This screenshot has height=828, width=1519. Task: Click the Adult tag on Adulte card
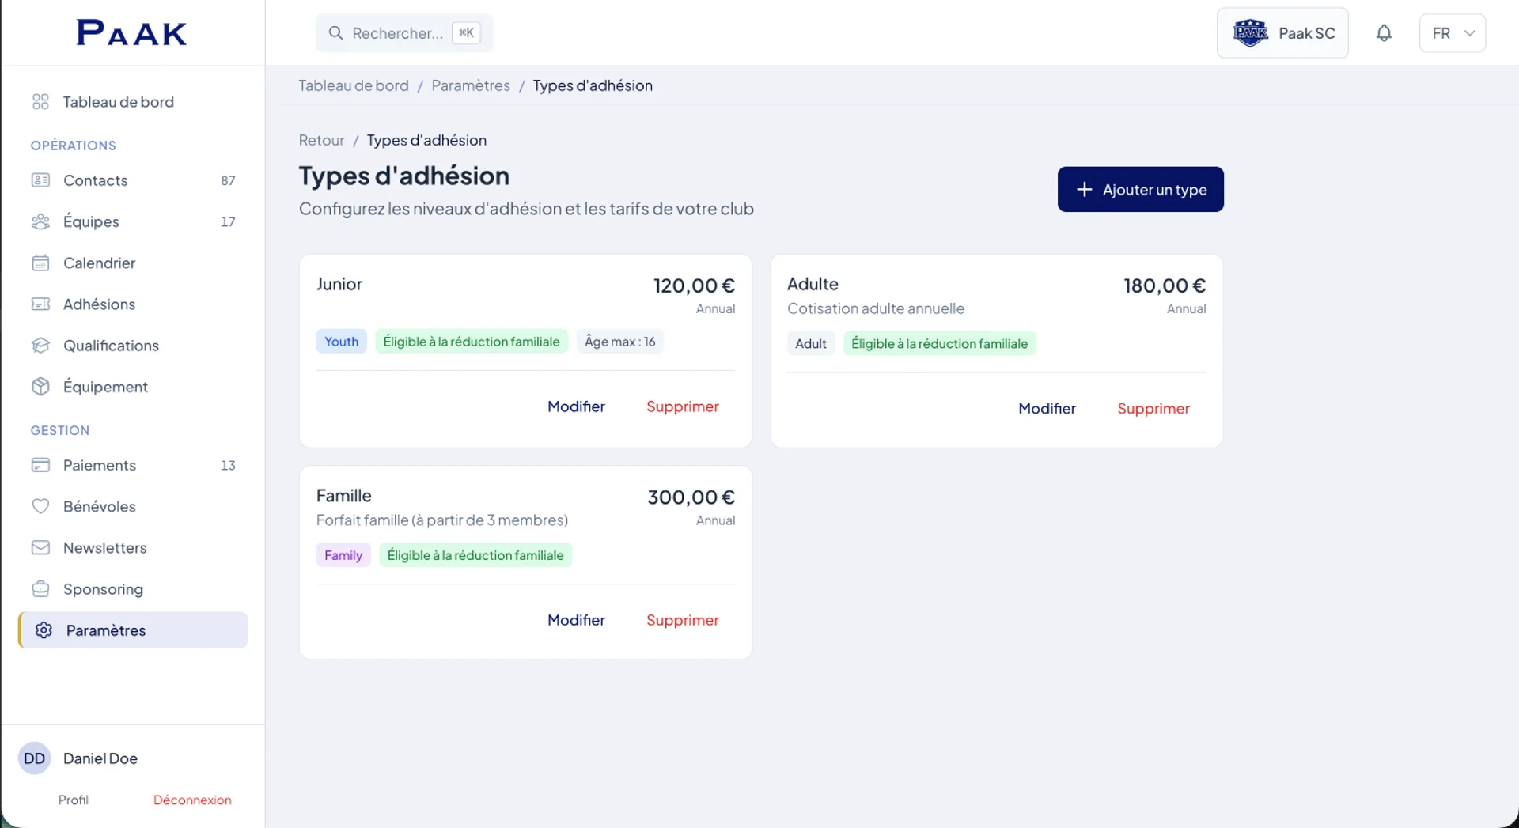pyautogui.click(x=810, y=343)
